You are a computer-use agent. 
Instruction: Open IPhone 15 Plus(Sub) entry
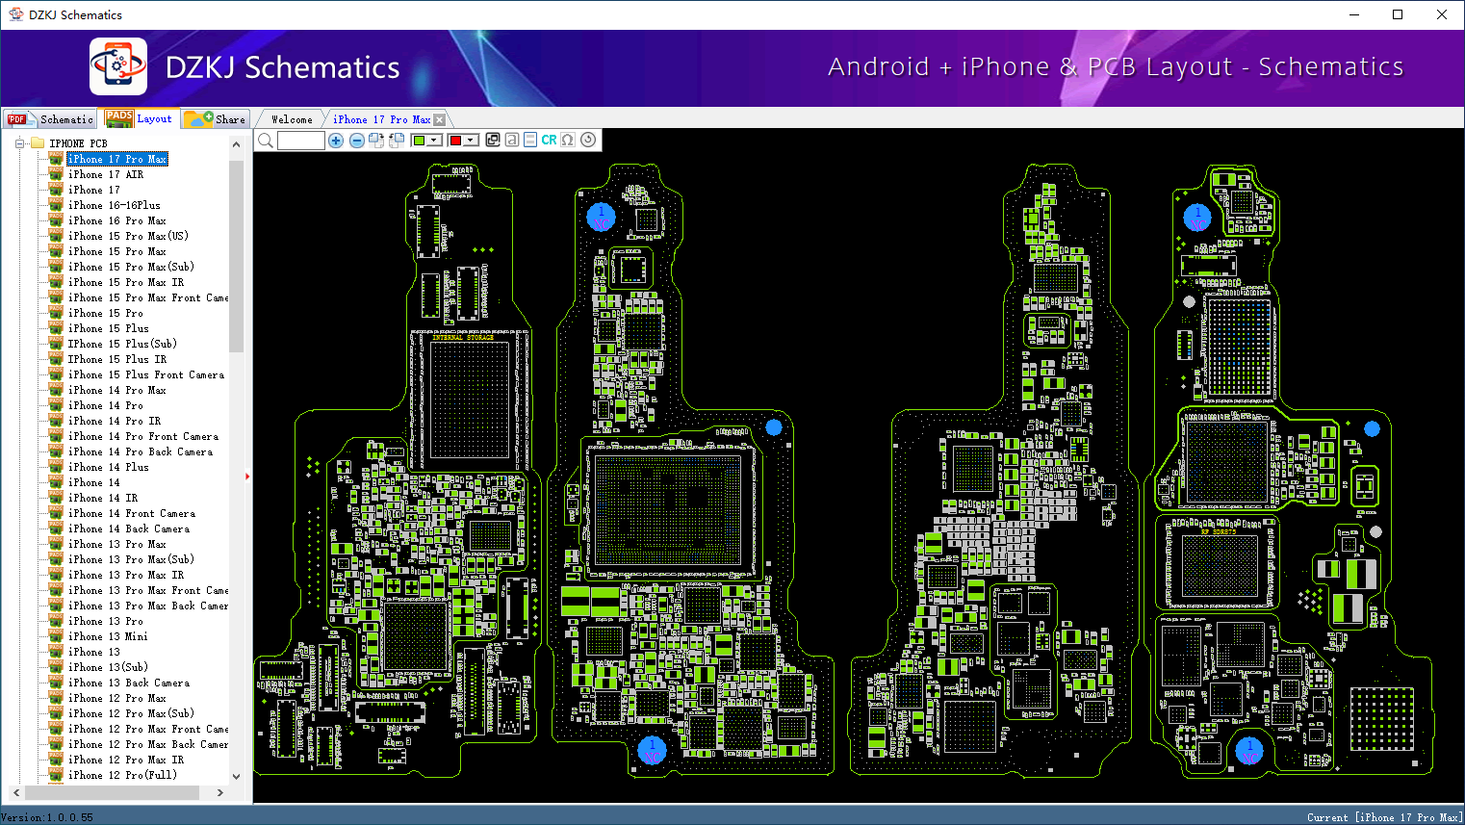tap(122, 344)
